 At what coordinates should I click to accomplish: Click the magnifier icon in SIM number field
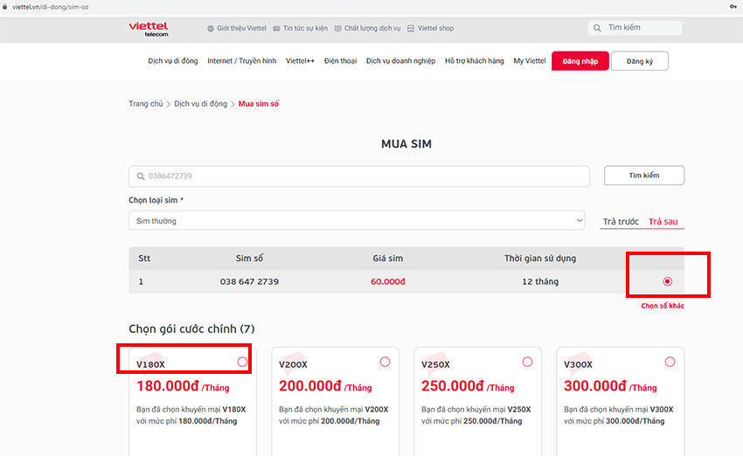(x=141, y=176)
